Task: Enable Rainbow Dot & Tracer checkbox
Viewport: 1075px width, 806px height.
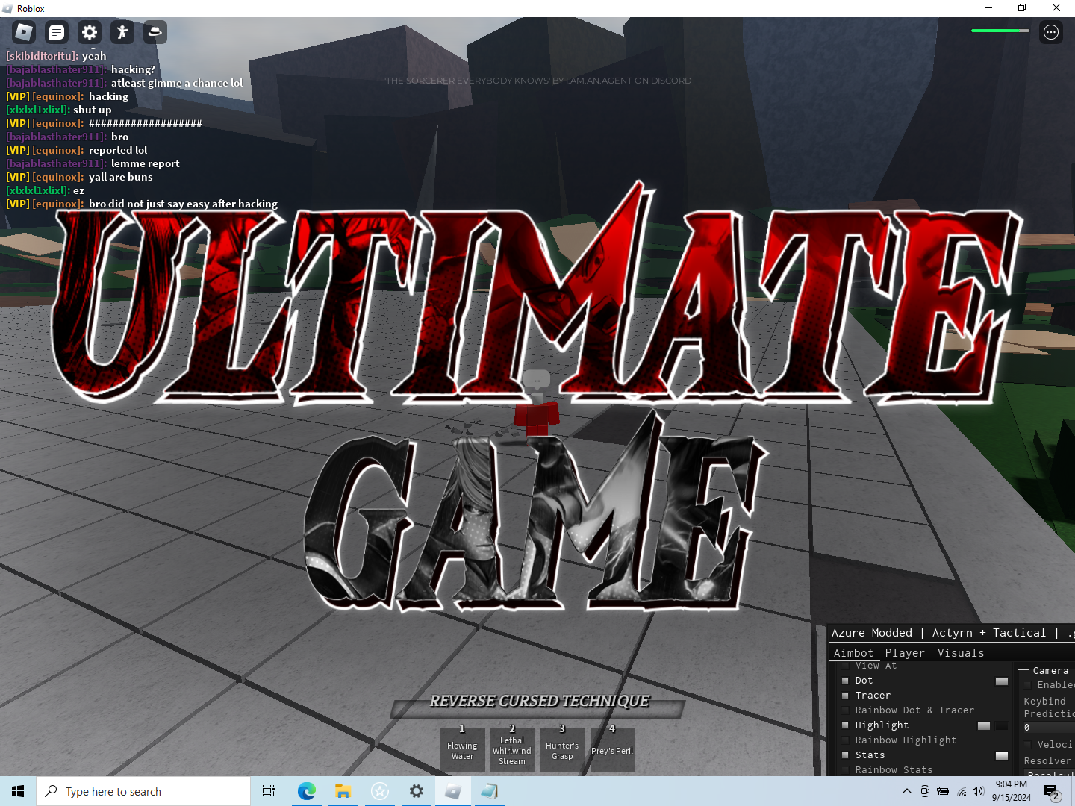Action: 845,710
